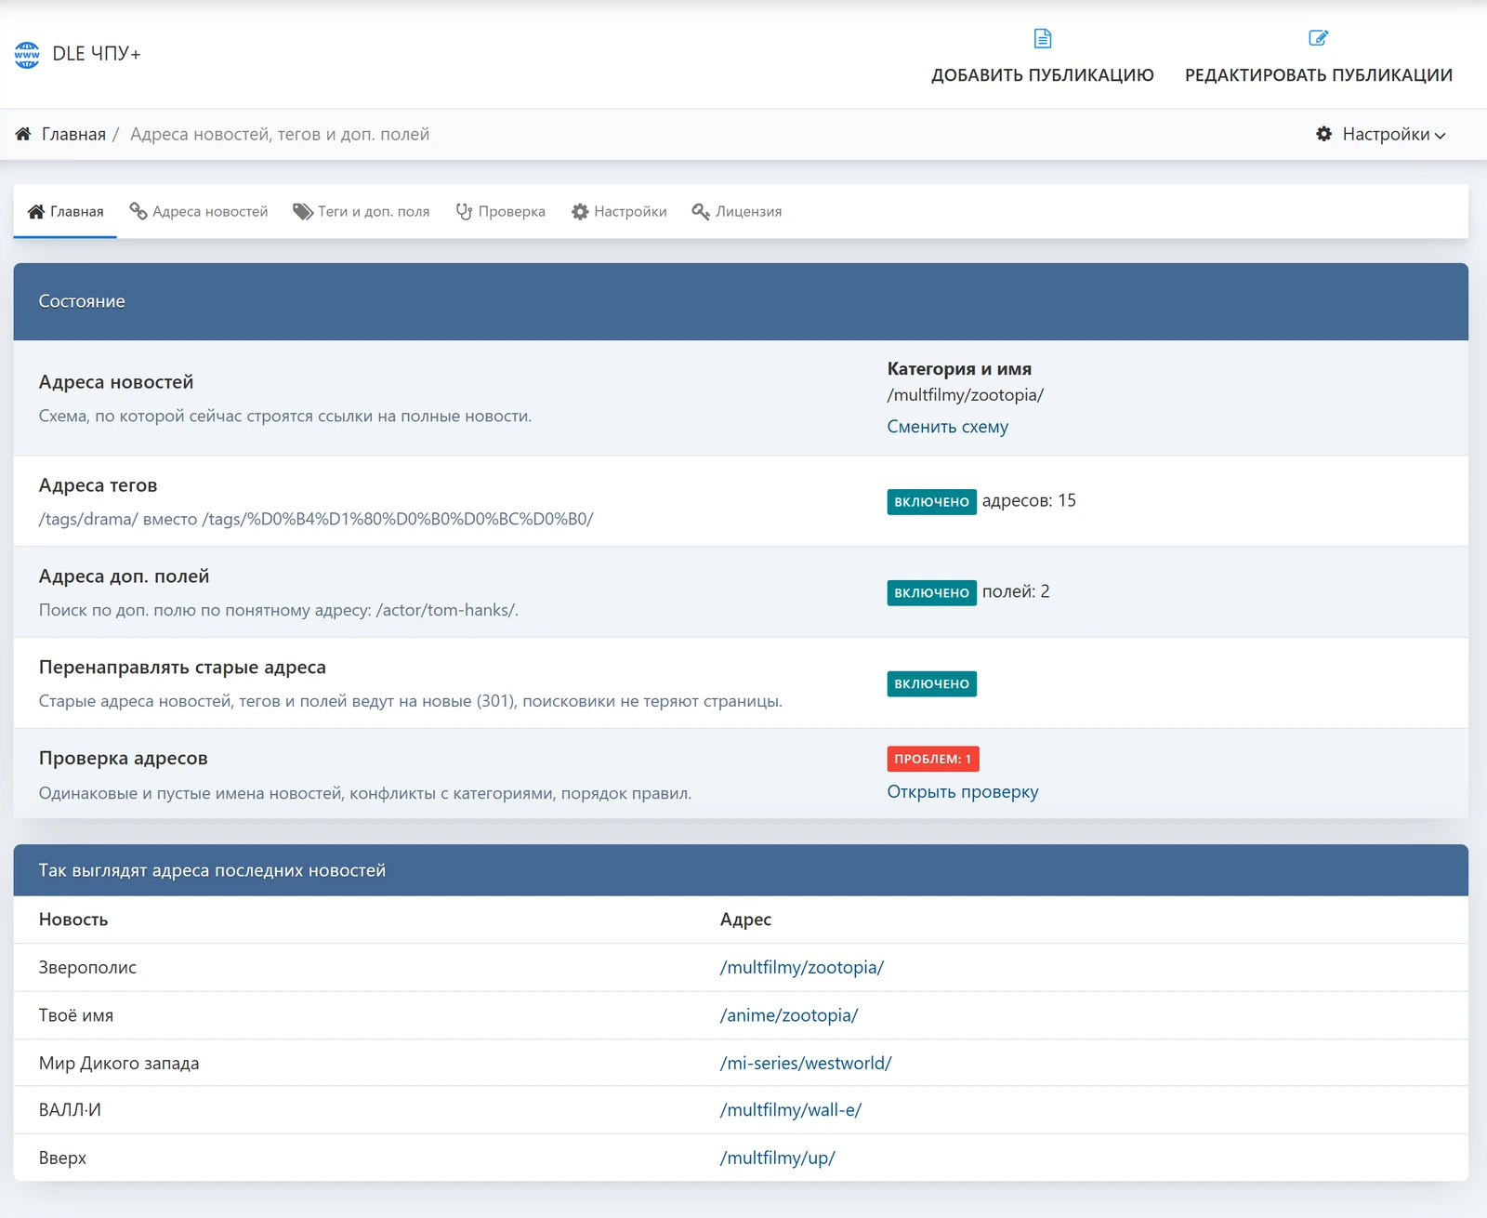Open the /multfilmy/up/ address link
1487x1218 pixels.
[778, 1158]
